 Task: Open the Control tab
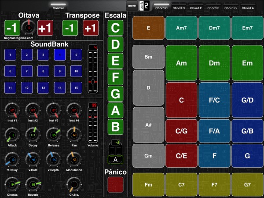pos(58,7)
